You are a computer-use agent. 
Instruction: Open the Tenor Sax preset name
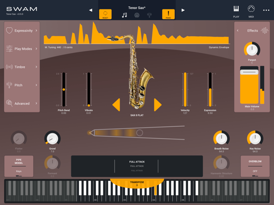pyautogui.click(x=137, y=7)
